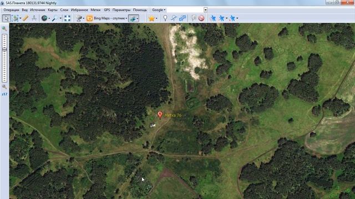Click the first blue GPS marker icon
Image resolution: width=355 pixels, height=199 pixels.
(213, 18)
